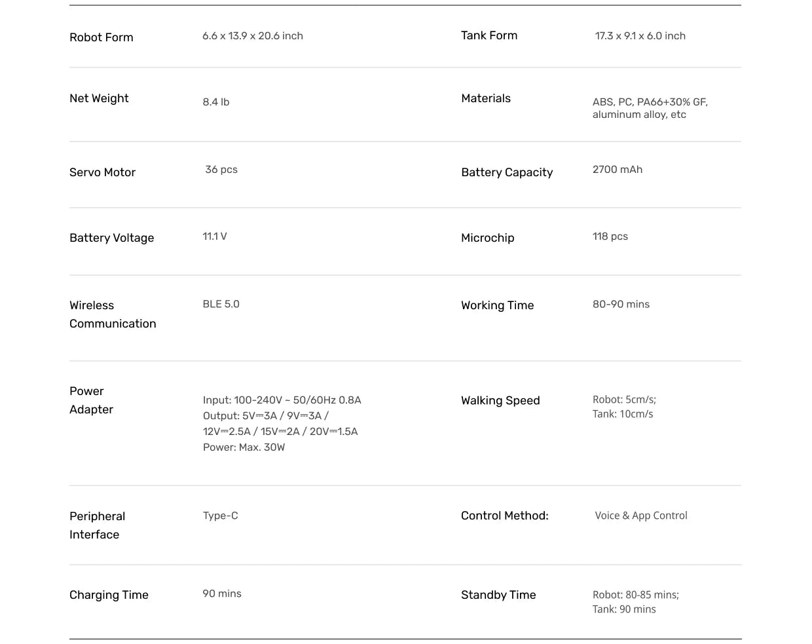This screenshot has height=644, width=812.
Task: Select the Input: 100-240V adapter line
Action: click(x=282, y=400)
